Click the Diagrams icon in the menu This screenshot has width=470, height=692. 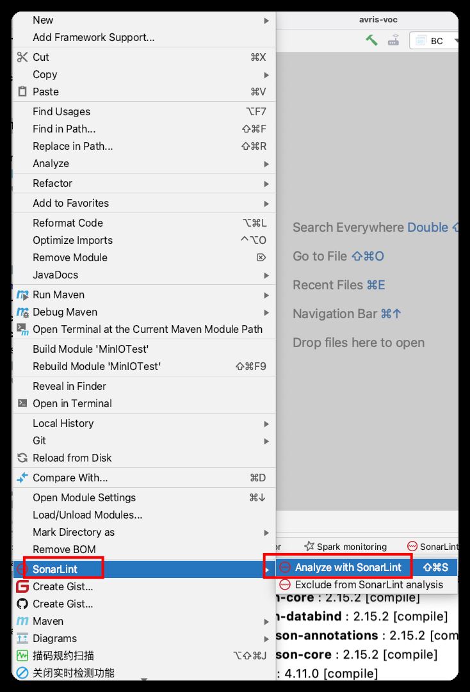pyautogui.click(x=23, y=639)
